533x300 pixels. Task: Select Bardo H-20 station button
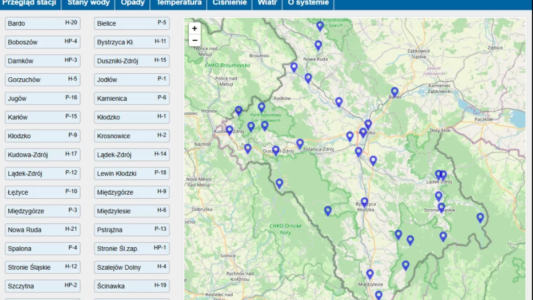pyautogui.click(x=43, y=23)
